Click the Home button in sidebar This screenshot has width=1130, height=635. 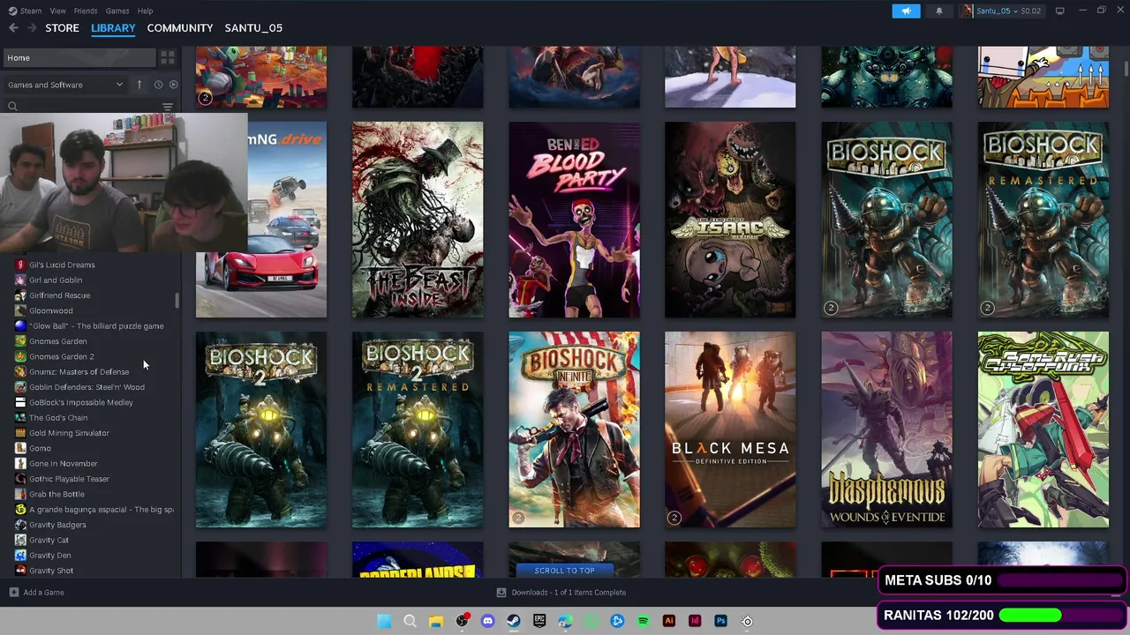tap(79, 57)
